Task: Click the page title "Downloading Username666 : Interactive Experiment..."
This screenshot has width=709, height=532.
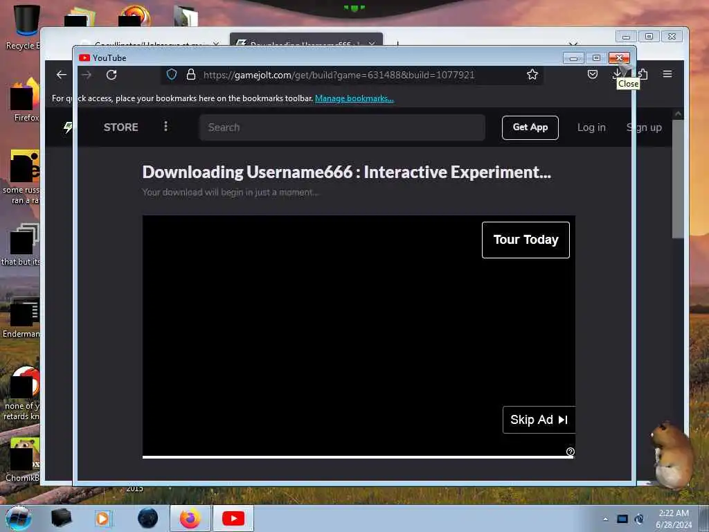Action: coord(346,172)
